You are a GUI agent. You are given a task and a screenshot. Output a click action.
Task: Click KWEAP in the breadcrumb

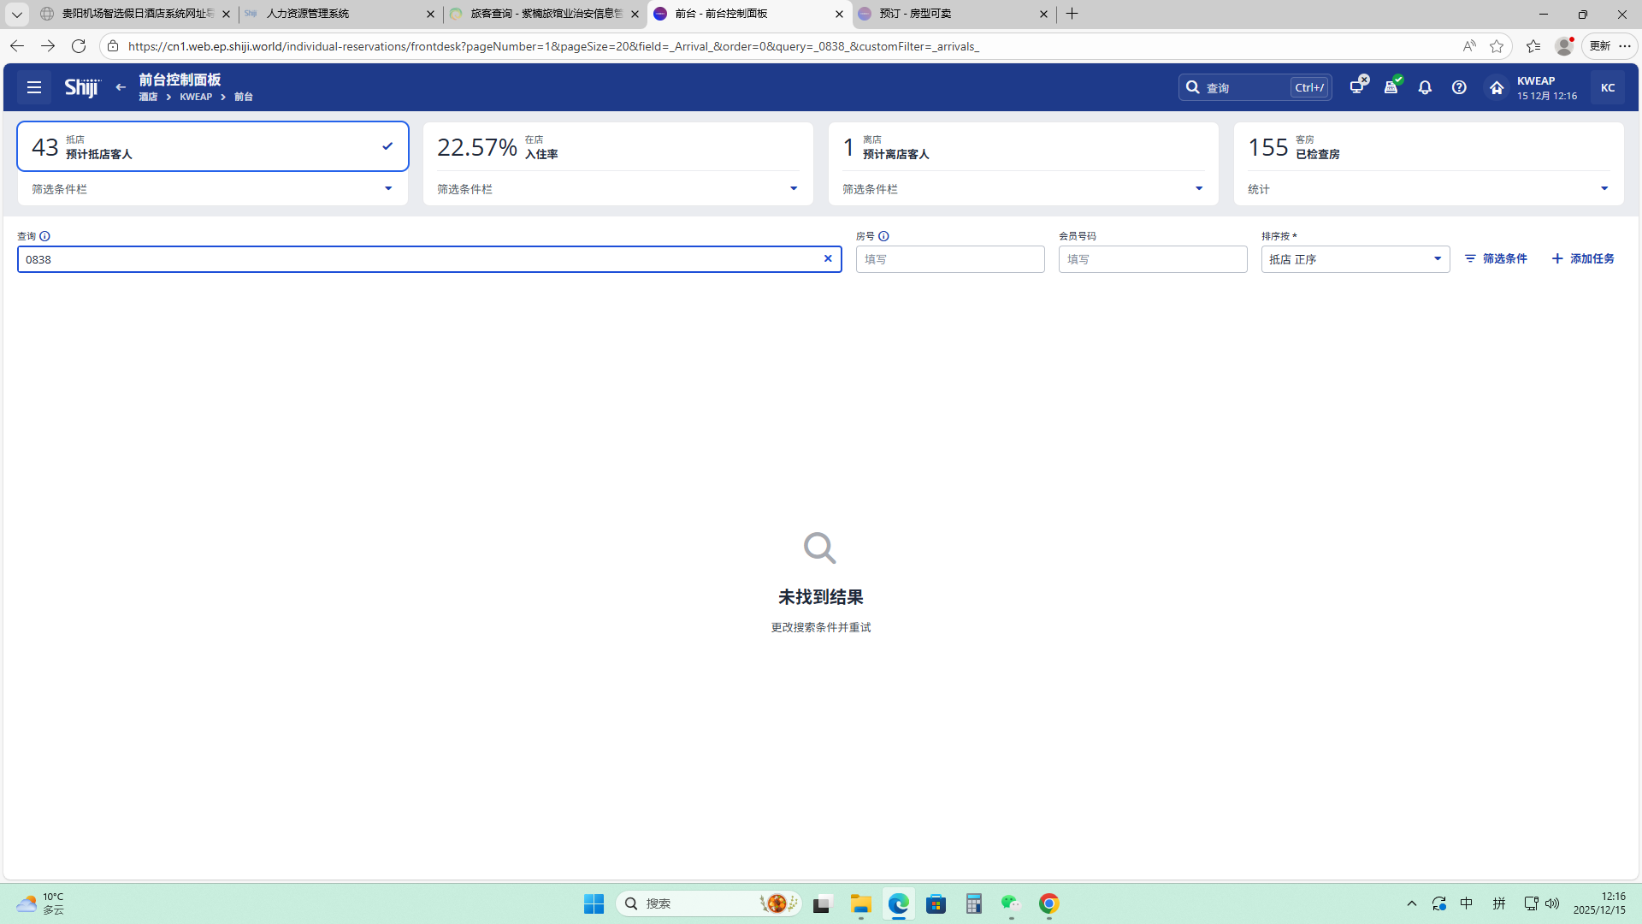(x=196, y=98)
